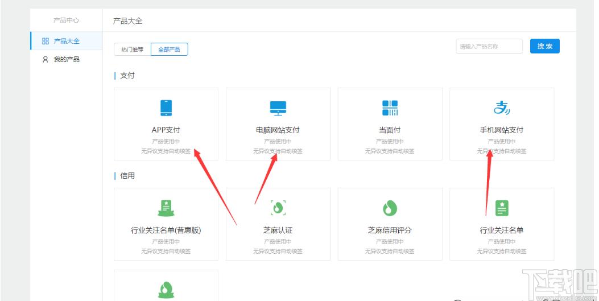Open the 行业关注名单 product title
Image resolution: width=599 pixels, height=301 pixels.
502,230
